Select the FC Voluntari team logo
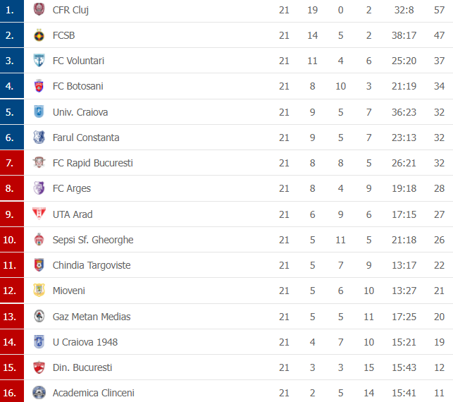Viewport: 453px width, 402px height. (39, 61)
